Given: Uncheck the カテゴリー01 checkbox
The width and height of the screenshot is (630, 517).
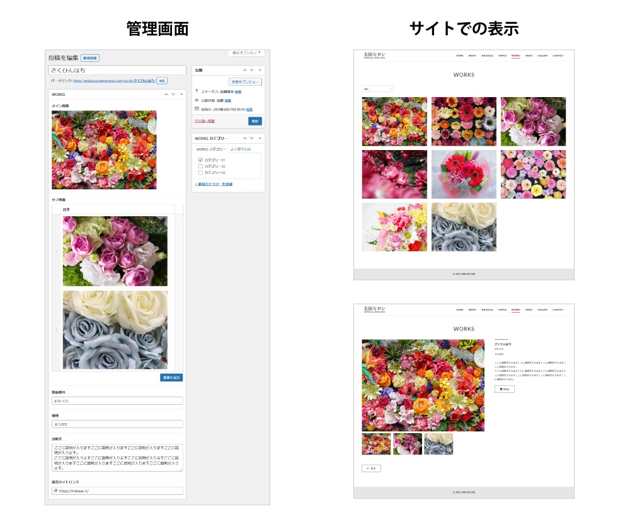Looking at the screenshot, I should point(200,160).
